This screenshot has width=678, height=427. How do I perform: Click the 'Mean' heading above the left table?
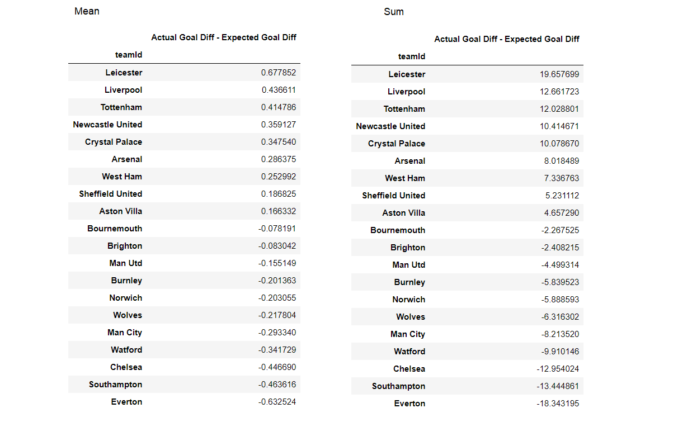click(87, 11)
